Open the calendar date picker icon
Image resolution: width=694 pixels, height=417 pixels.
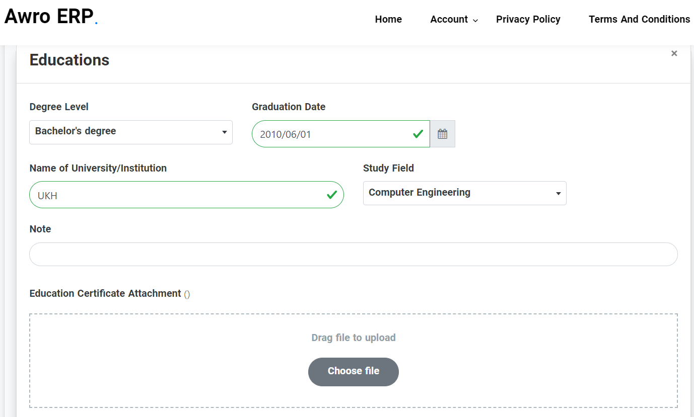[x=442, y=134]
